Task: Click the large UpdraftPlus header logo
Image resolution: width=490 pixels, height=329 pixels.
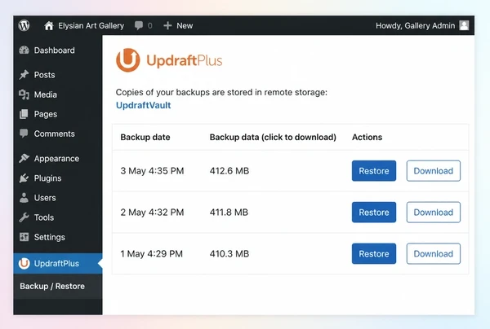Action: (169, 60)
